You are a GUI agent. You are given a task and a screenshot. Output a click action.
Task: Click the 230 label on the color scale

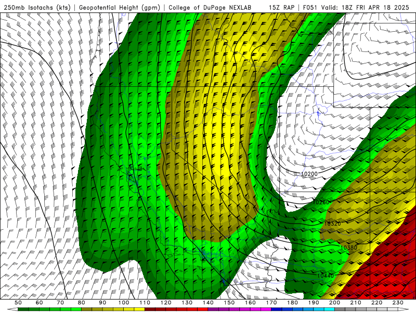[x=398, y=303]
